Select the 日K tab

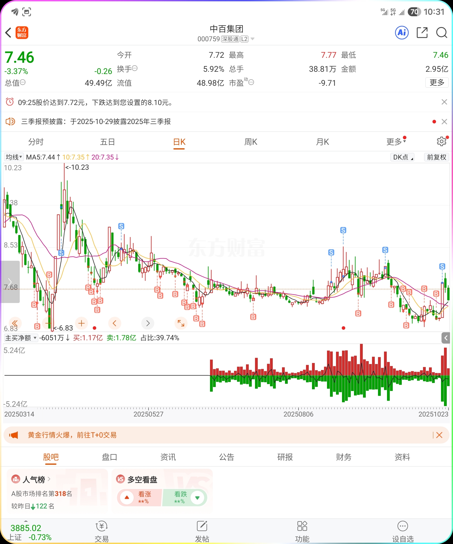(179, 142)
